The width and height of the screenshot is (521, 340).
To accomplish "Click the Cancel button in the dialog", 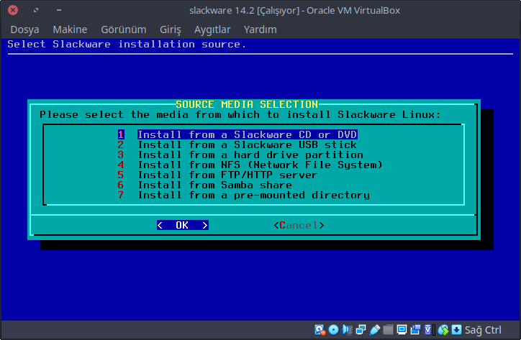I will click(299, 225).
